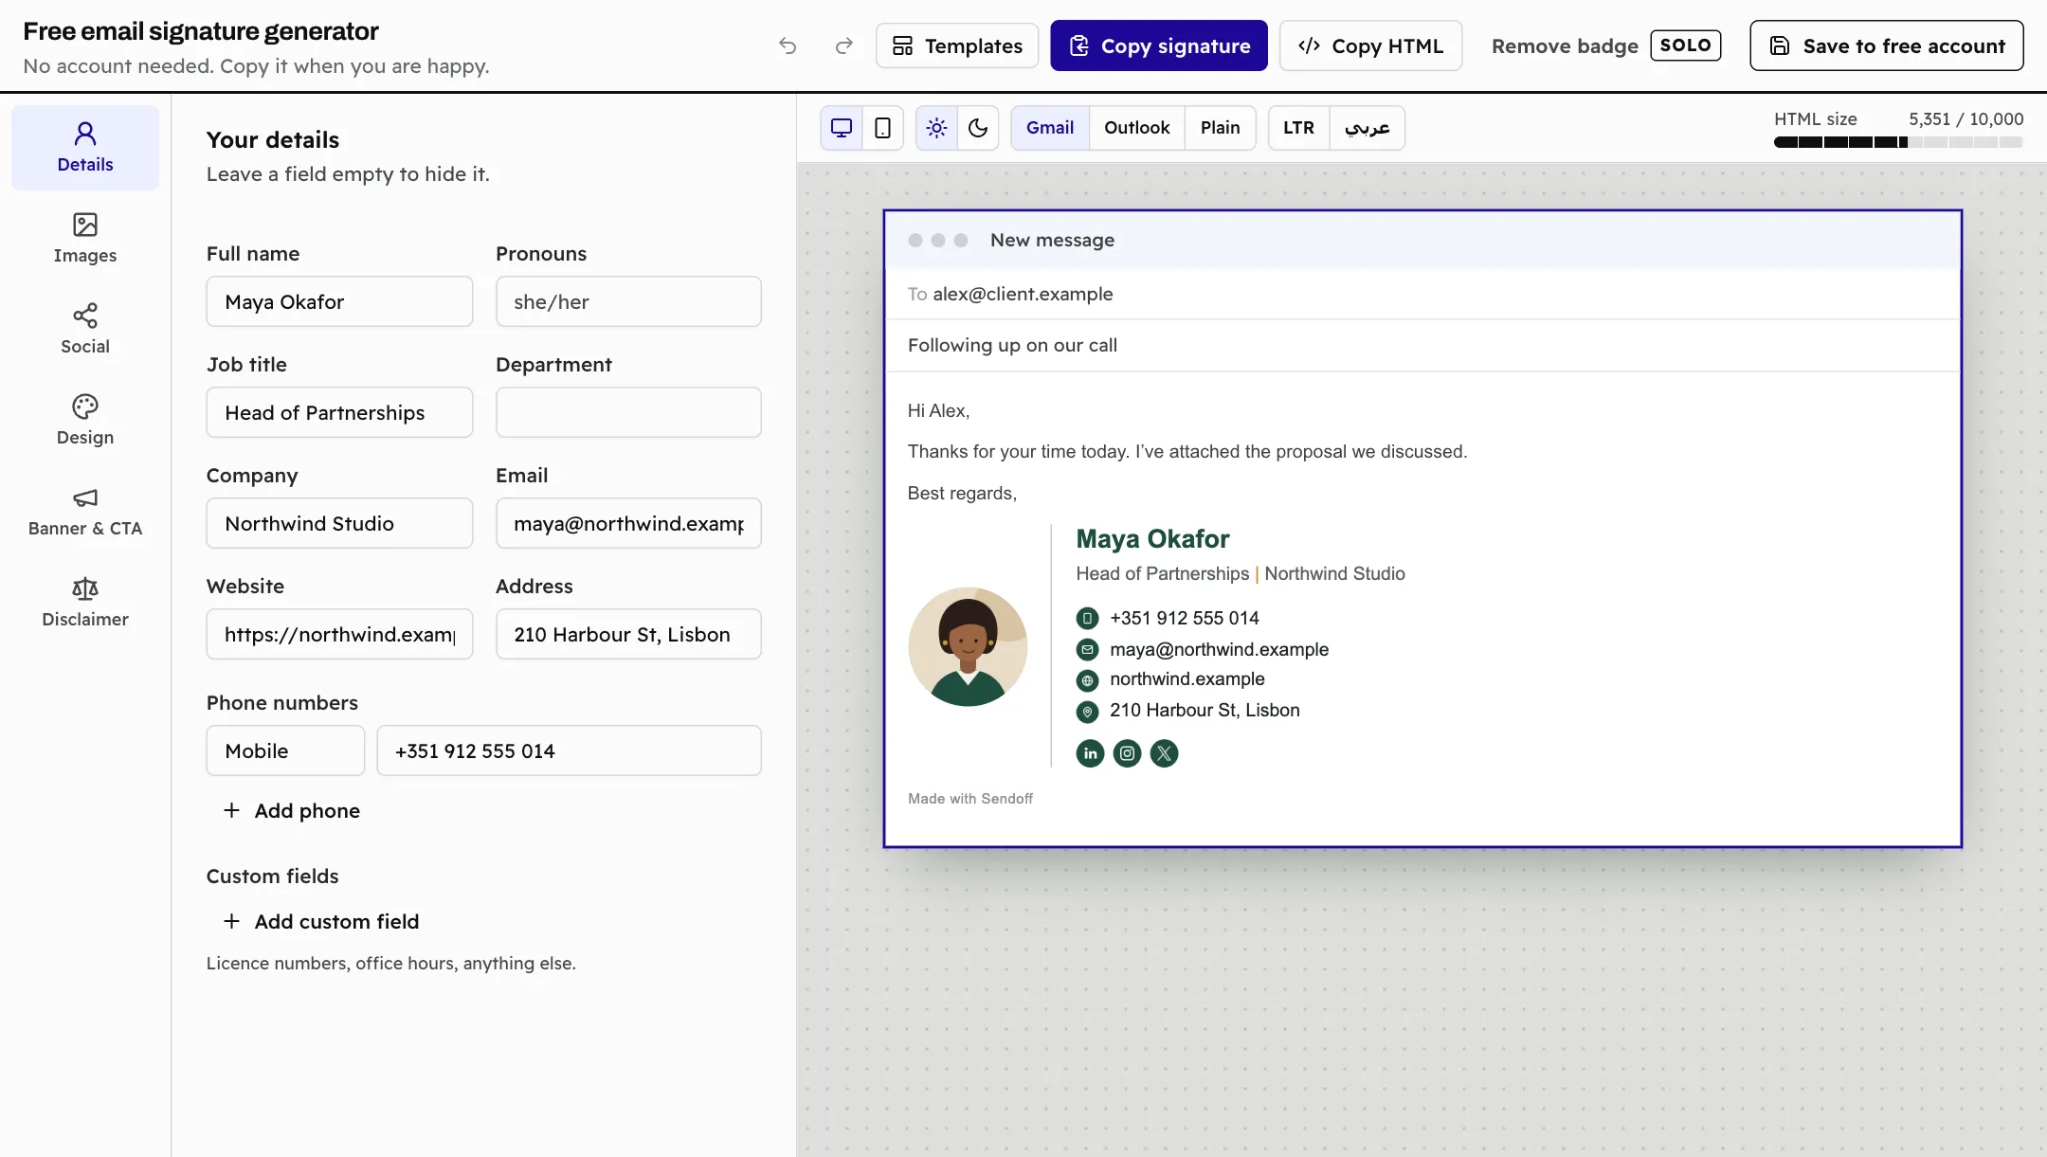This screenshot has width=2047, height=1157.
Task: Click northwind.example link in signature
Action: coord(1187,678)
